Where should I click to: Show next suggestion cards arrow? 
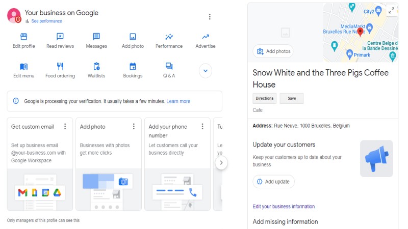point(221,163)
